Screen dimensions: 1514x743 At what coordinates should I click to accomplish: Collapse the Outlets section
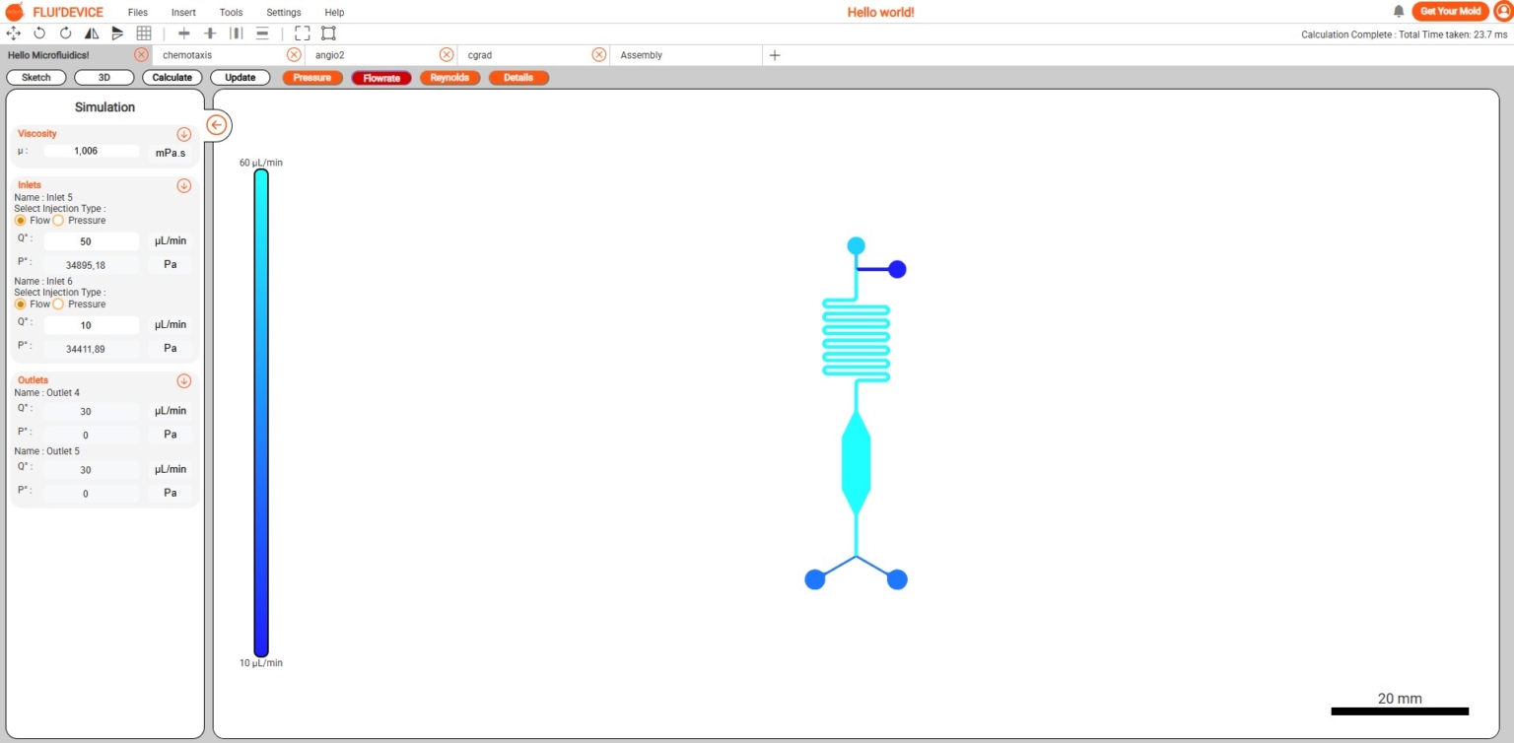pos(184,380)
